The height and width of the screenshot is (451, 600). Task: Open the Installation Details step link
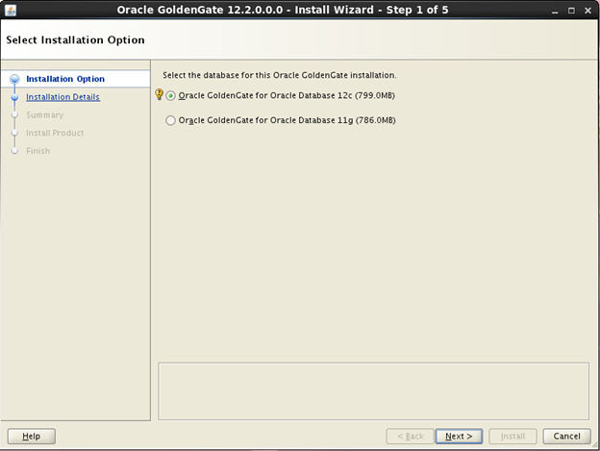coord(62,97)
